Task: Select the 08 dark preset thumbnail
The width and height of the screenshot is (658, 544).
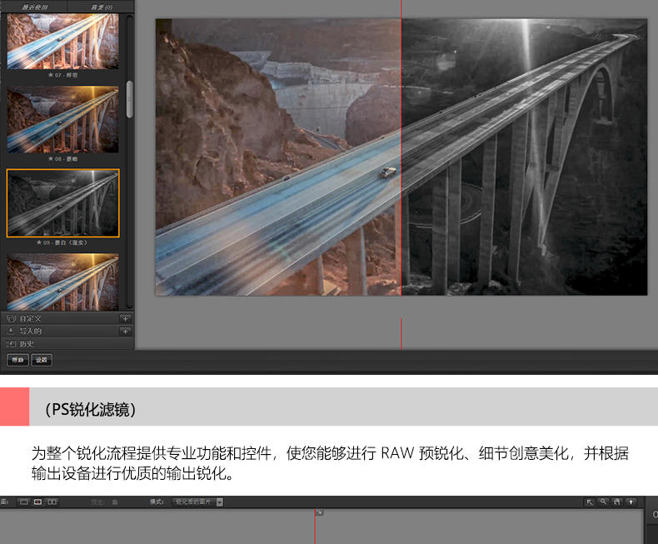Action: click(63, 120)
